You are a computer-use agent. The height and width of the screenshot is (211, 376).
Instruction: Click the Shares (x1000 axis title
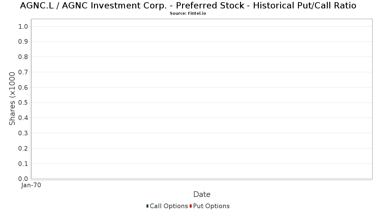pos(12,99)
